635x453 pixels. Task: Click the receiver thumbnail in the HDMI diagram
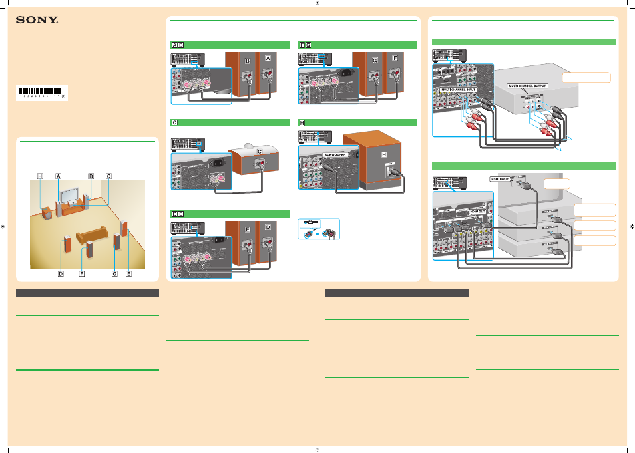point(449,183)
